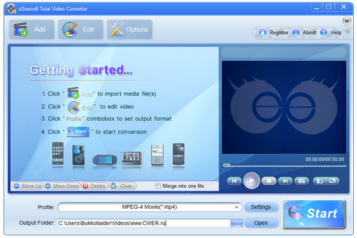The image size is (357, 238).
Task: Click the preview seek slider handle
Action: 226,165
